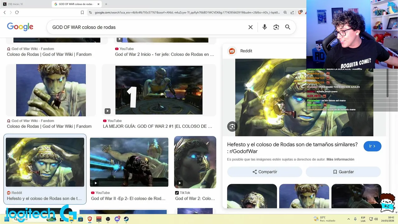The height and width of the screenshot is (224, 398).
Task: Open a new browser tab
Action: point(106,4)
